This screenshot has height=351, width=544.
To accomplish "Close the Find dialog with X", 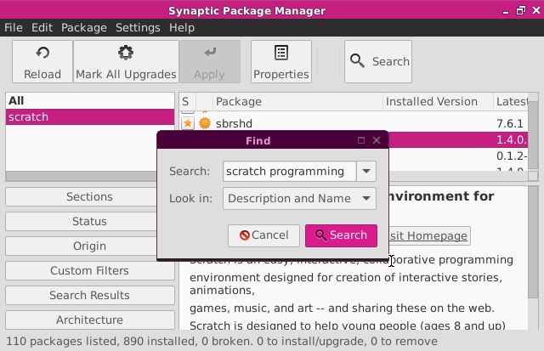I will coord(377,140).
